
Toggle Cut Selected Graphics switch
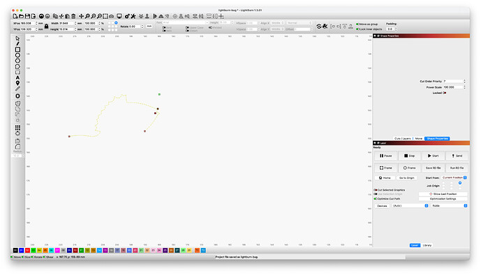pyautogui.click(x=376, y=190)
